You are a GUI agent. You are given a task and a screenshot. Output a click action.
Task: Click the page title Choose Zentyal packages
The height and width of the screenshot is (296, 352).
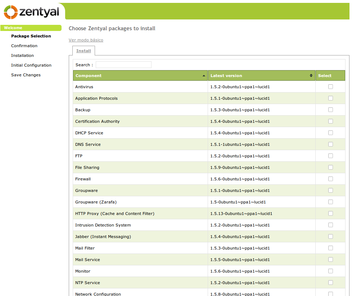click(112, 28)
